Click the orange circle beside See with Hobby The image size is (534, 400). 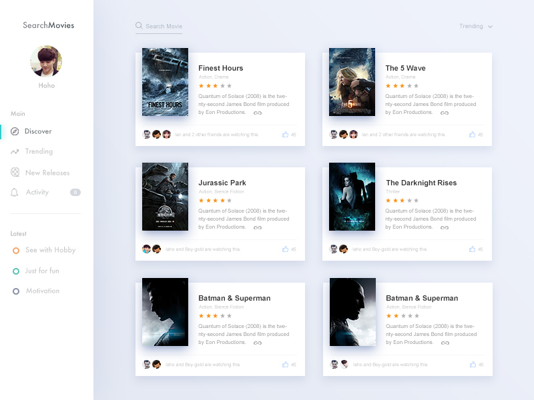coord(15,251)
